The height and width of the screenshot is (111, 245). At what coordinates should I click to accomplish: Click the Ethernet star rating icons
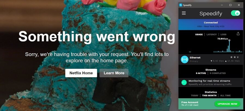[235, 57]
